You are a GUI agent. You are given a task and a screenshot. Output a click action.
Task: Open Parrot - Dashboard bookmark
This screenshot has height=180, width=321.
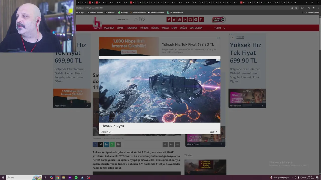coord(138,12)
